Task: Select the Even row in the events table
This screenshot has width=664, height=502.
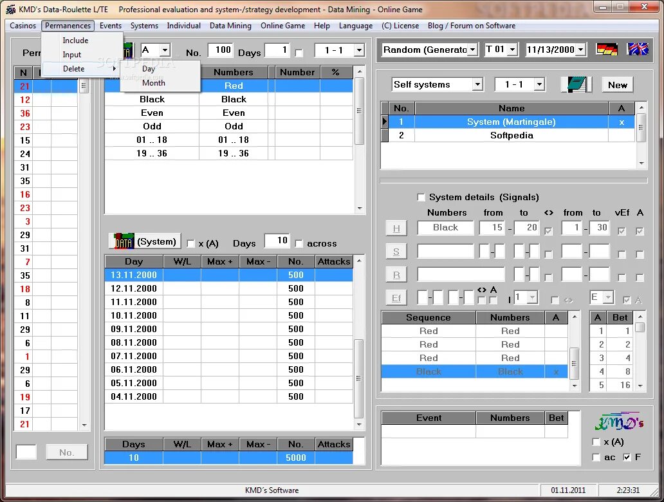Action: click(228, 113)
